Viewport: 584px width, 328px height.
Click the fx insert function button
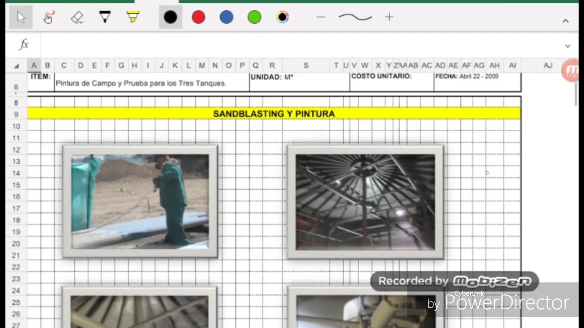coord(24,44)
